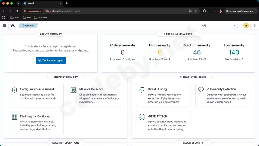This screenshot has width=259, height=146.
Task: Open the browser profile avatar
Action: click(220, 11)
